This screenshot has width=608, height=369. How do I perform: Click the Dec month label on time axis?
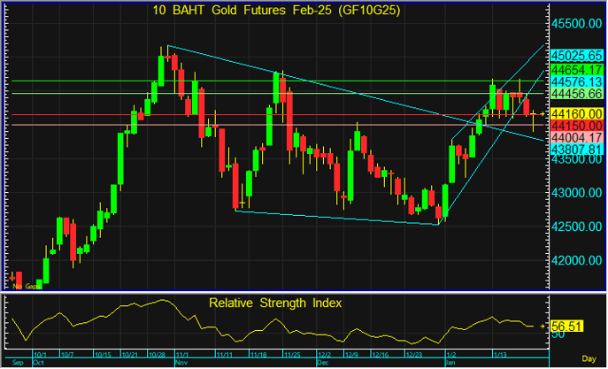coord(322,363)
